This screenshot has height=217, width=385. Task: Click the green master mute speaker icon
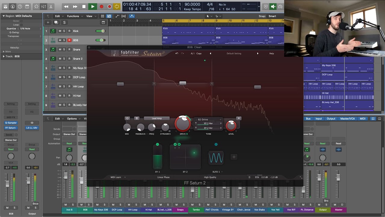(273, 6)
